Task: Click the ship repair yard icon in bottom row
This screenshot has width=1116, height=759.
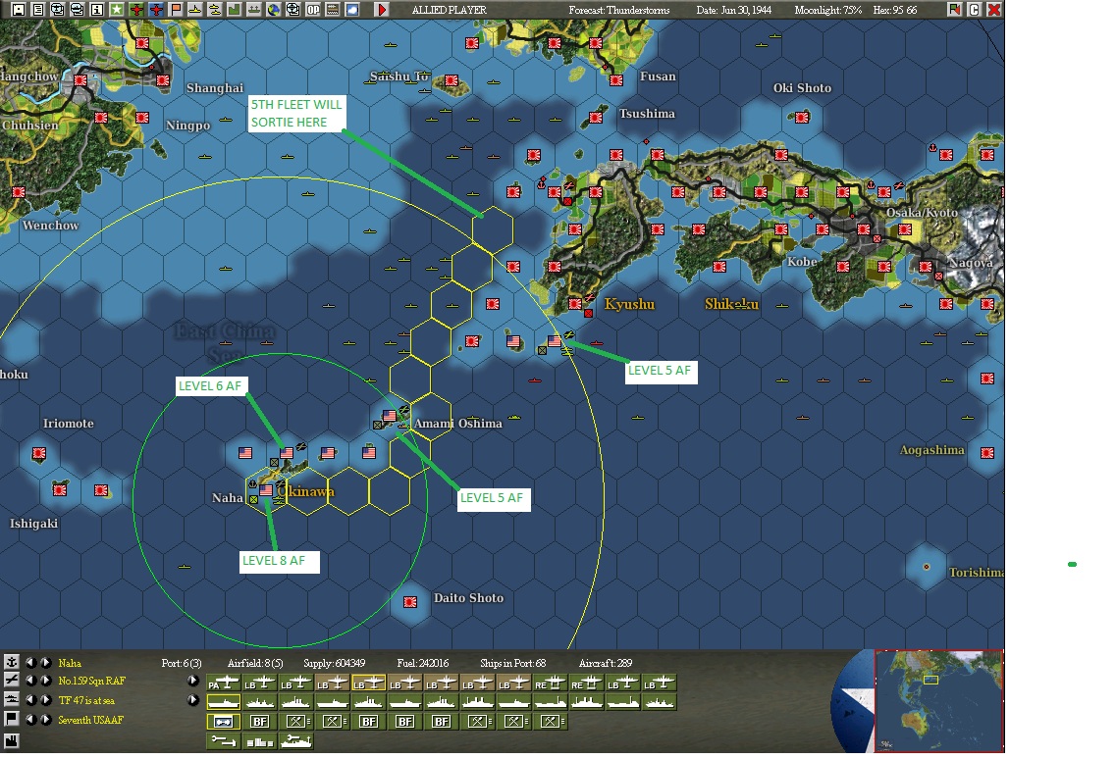Action: [296, 741]
